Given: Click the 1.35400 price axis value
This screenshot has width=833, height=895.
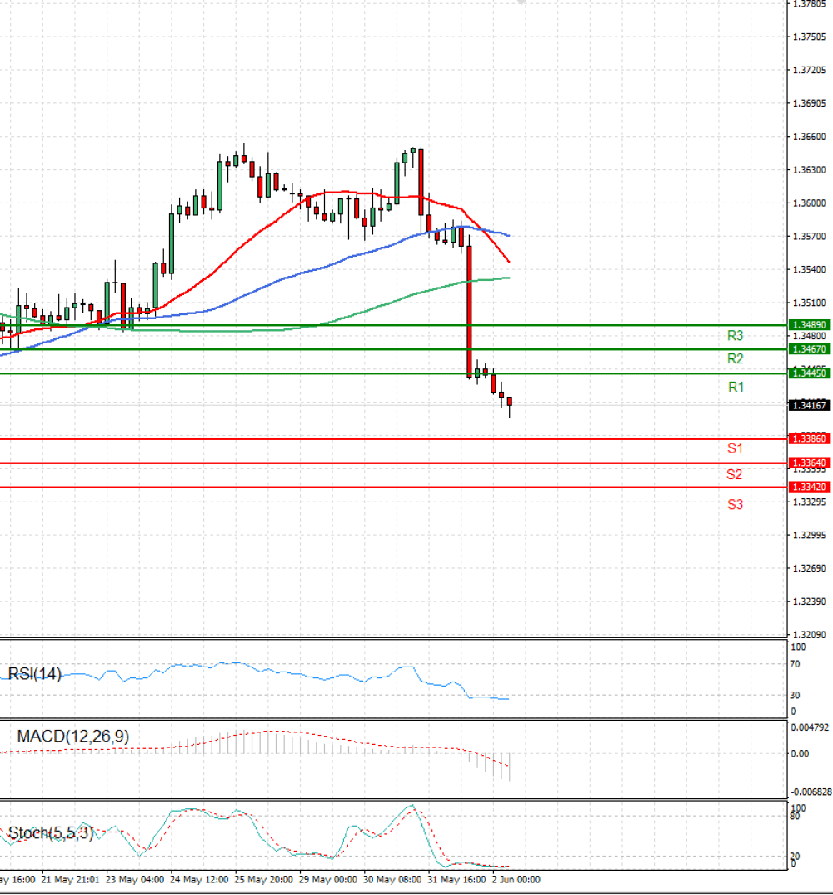Looking at the screenshot, I should coord(810,269).
